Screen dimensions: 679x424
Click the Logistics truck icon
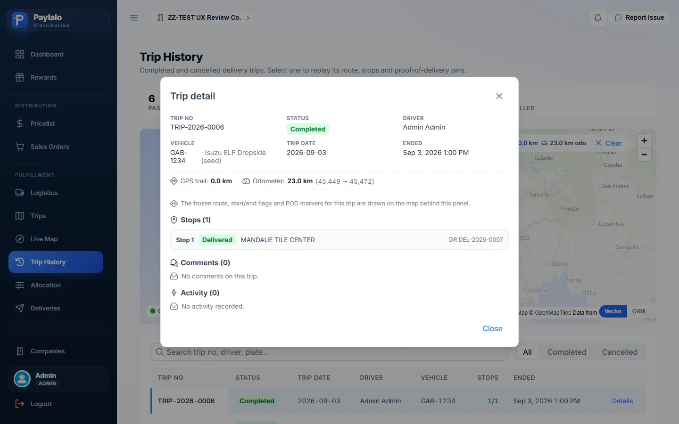(x=20, y=193)
